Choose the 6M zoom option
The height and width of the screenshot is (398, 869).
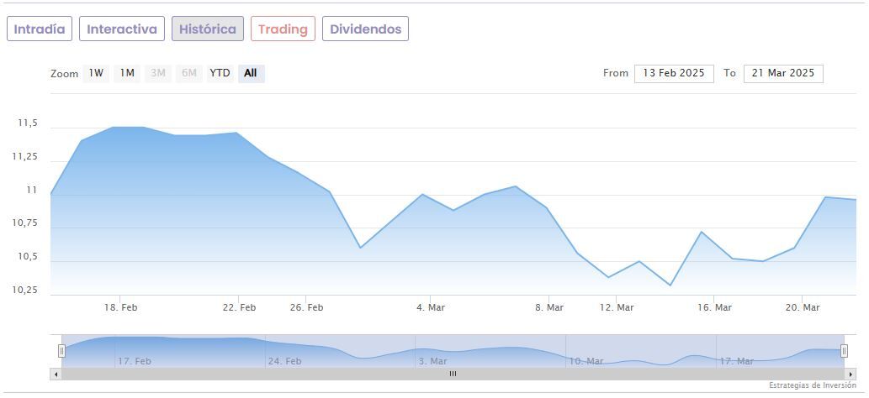[188, 73]
